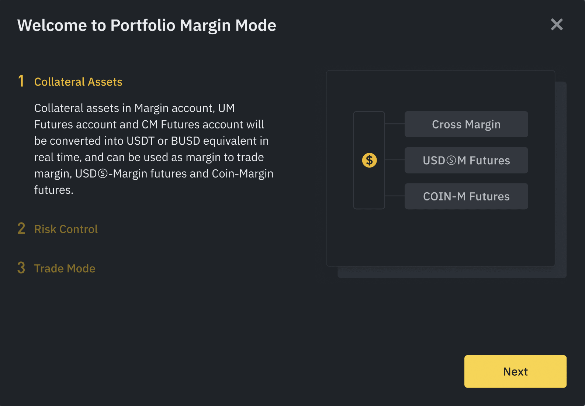The image size is (585, 406).
Task: Select the COIN-M Futures diagram box
Action: 466,196
